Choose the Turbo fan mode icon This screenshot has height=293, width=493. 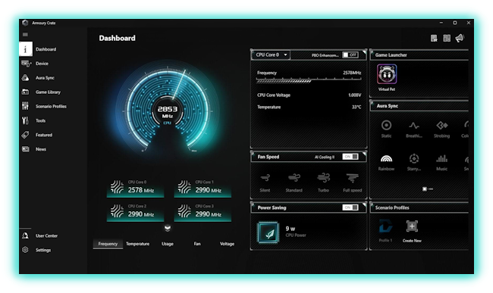(x=323, y=178)
